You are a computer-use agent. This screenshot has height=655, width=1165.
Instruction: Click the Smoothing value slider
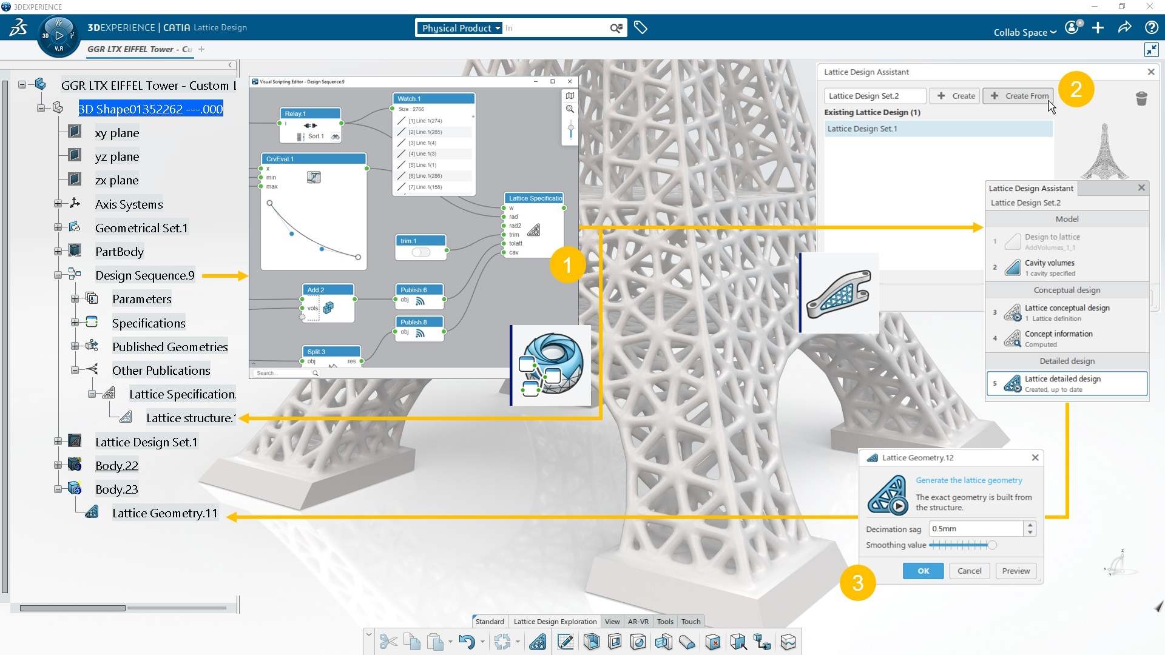pos(962,545)
